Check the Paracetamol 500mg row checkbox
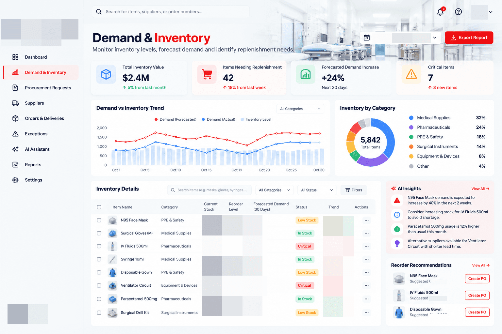This screenshot has height=334, width=502. coord(99,299)
